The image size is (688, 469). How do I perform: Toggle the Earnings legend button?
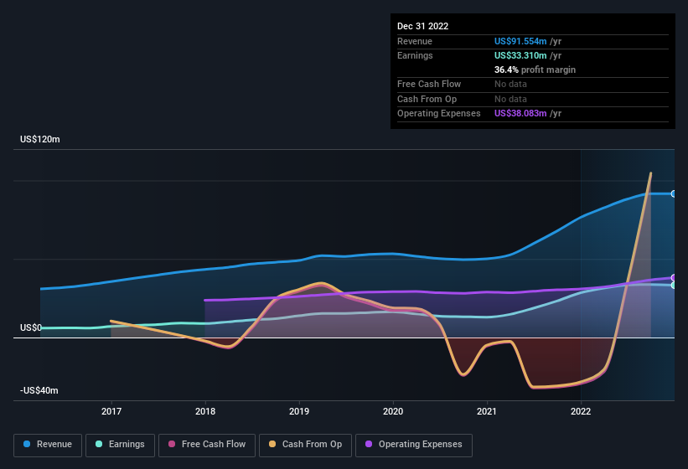120,444
